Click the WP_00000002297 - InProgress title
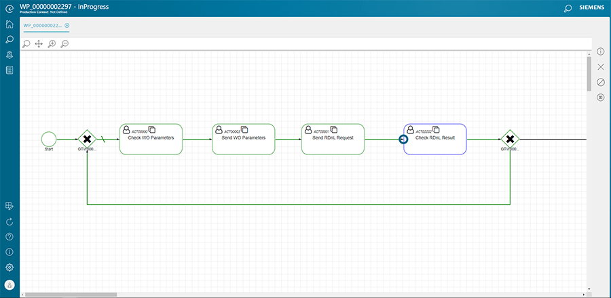Viewport: 611px width, 298px height. pos(64,7)
